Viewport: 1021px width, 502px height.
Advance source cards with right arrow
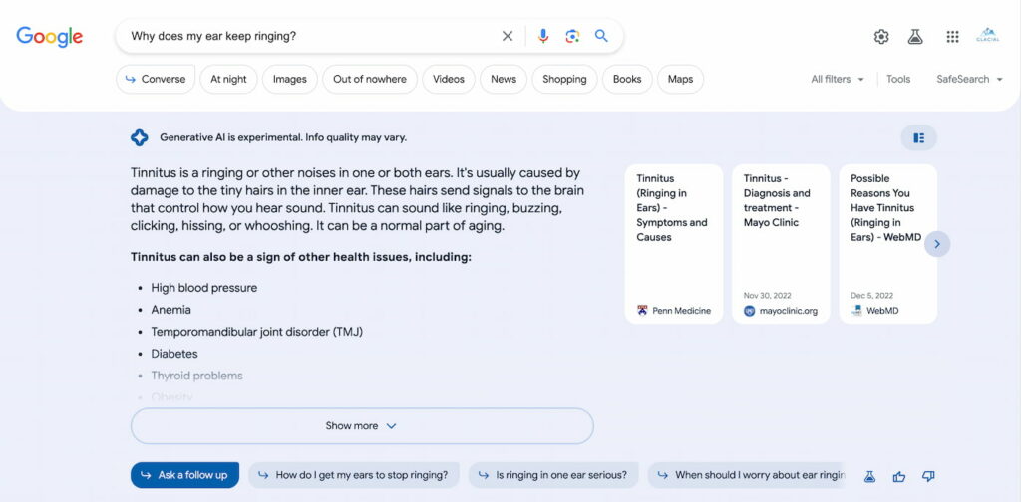click(937, 244)
